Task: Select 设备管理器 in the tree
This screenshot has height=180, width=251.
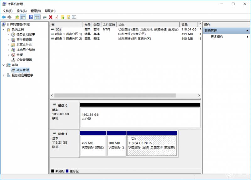Action: (24, 60)
